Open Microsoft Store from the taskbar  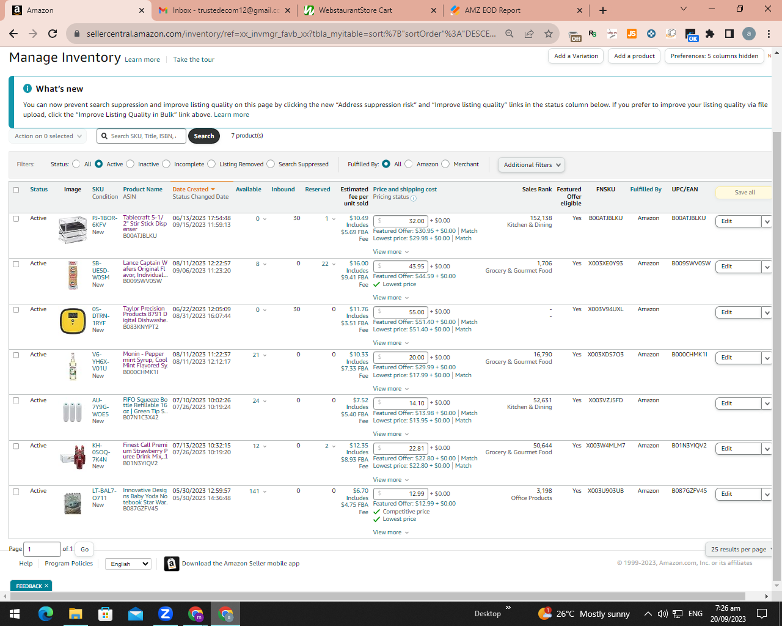pyautogui.click(x=106, y=614)
